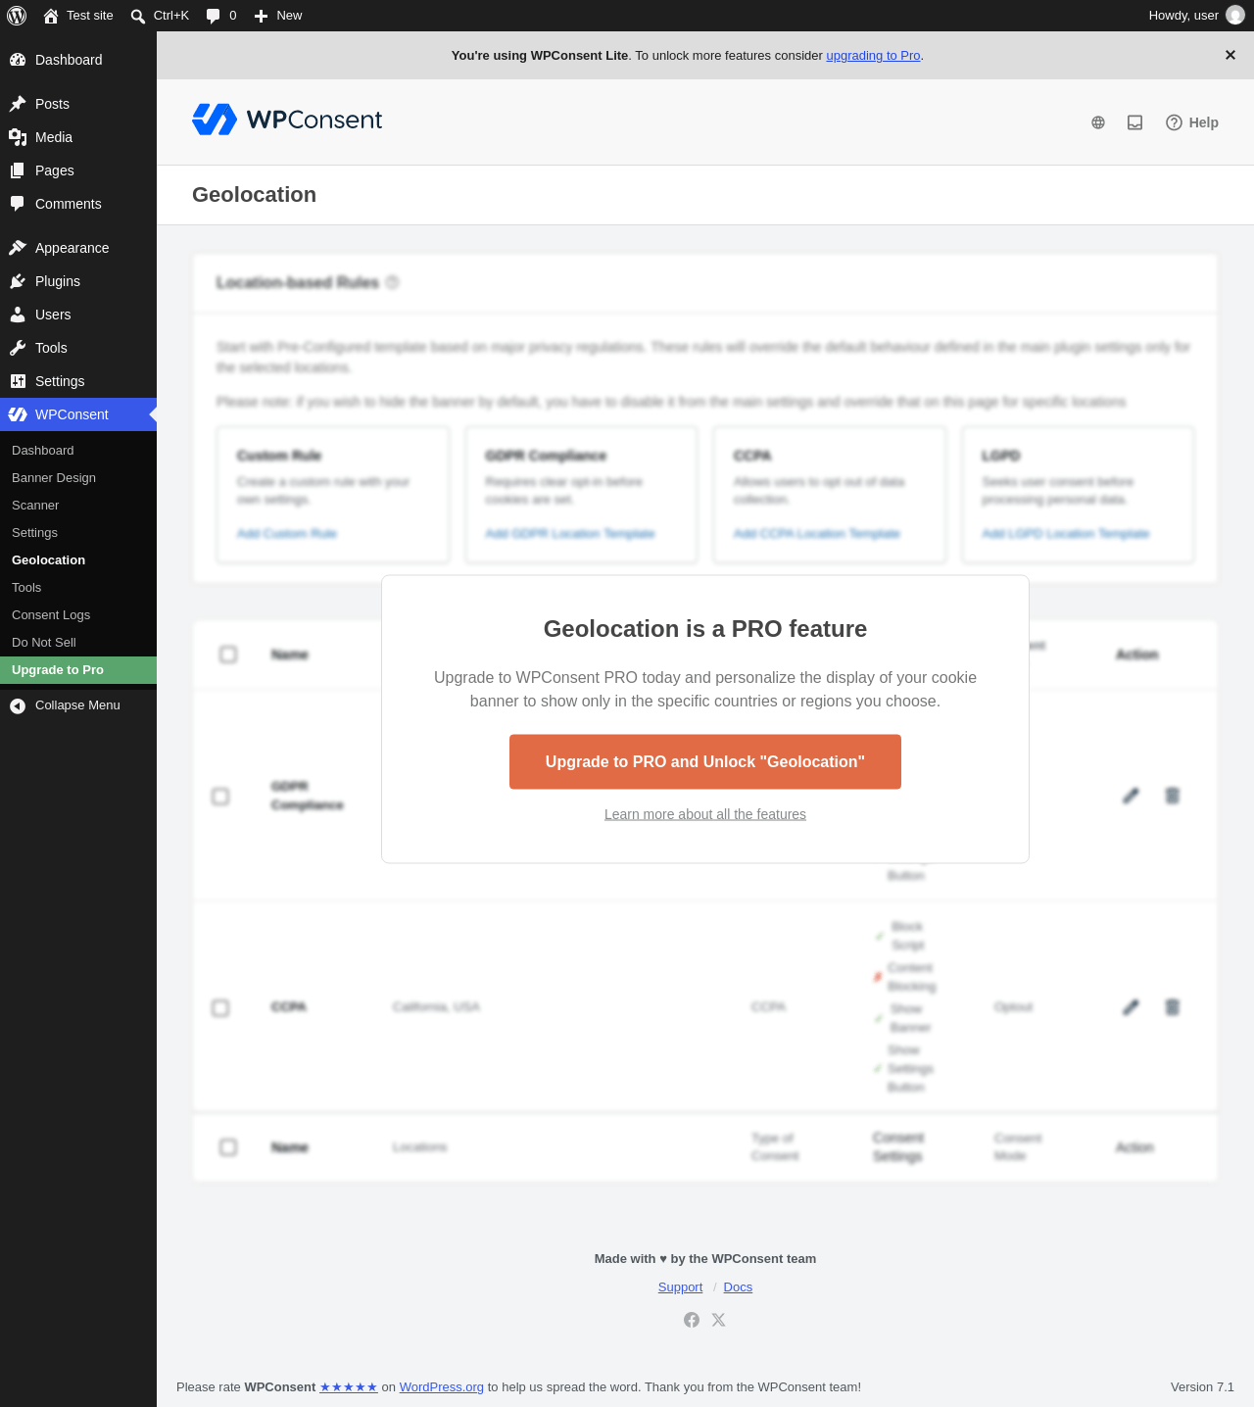The height and width of the screenshot is (1407, 1254).
Task: Check the GDPR Compliance row checkbox
Action: point(220,797)
